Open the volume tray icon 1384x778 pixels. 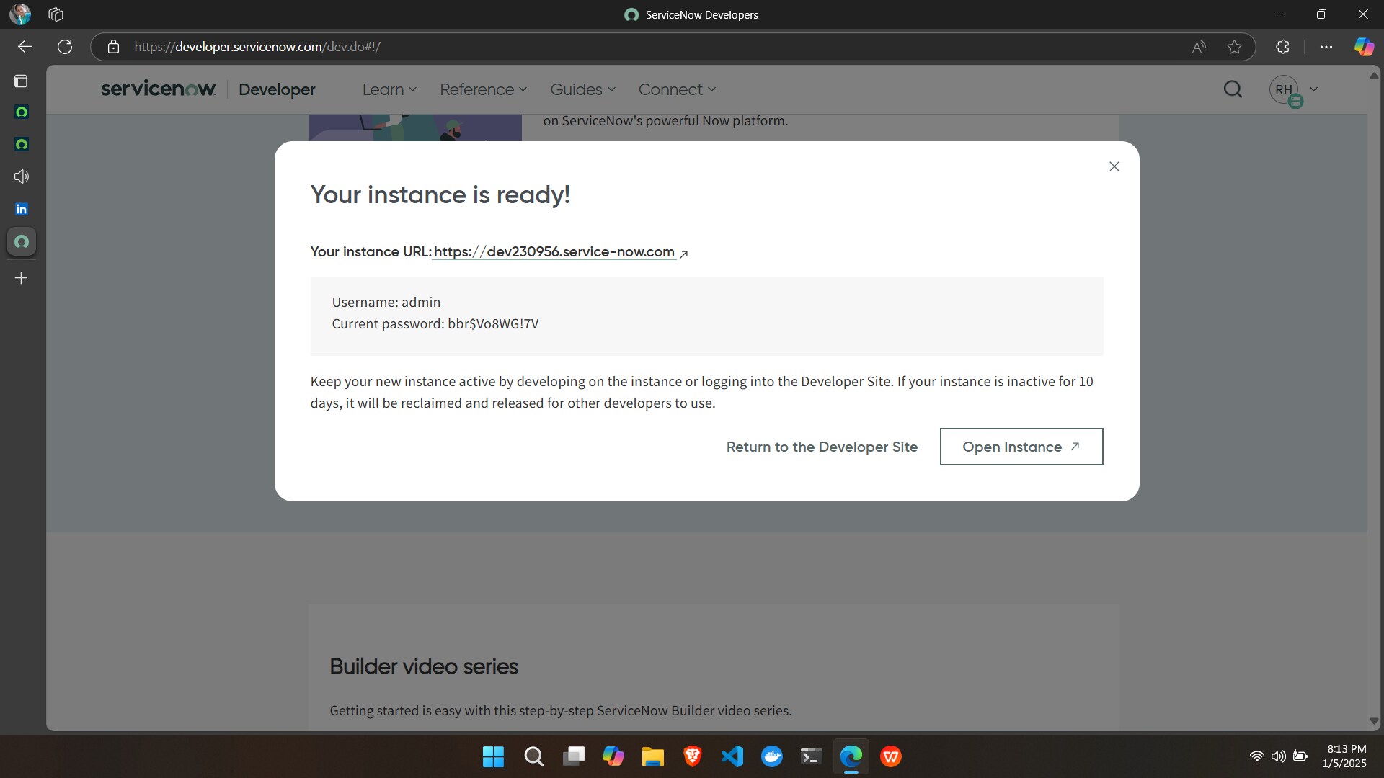point(1278,756)
